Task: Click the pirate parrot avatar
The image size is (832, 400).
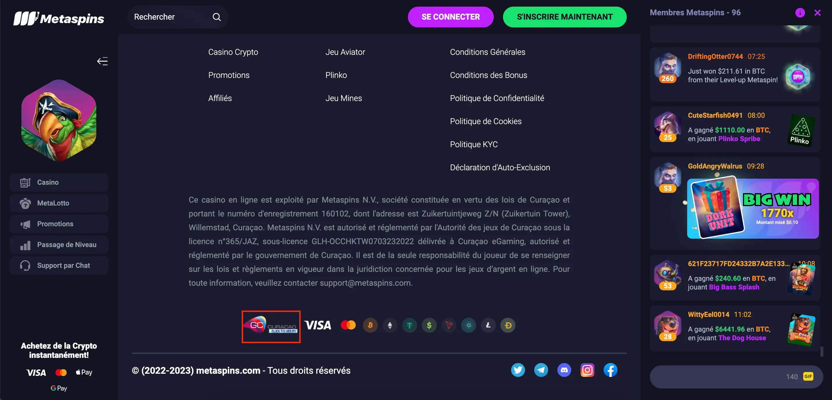Action: pyautogui.click(x=59, y=120)
